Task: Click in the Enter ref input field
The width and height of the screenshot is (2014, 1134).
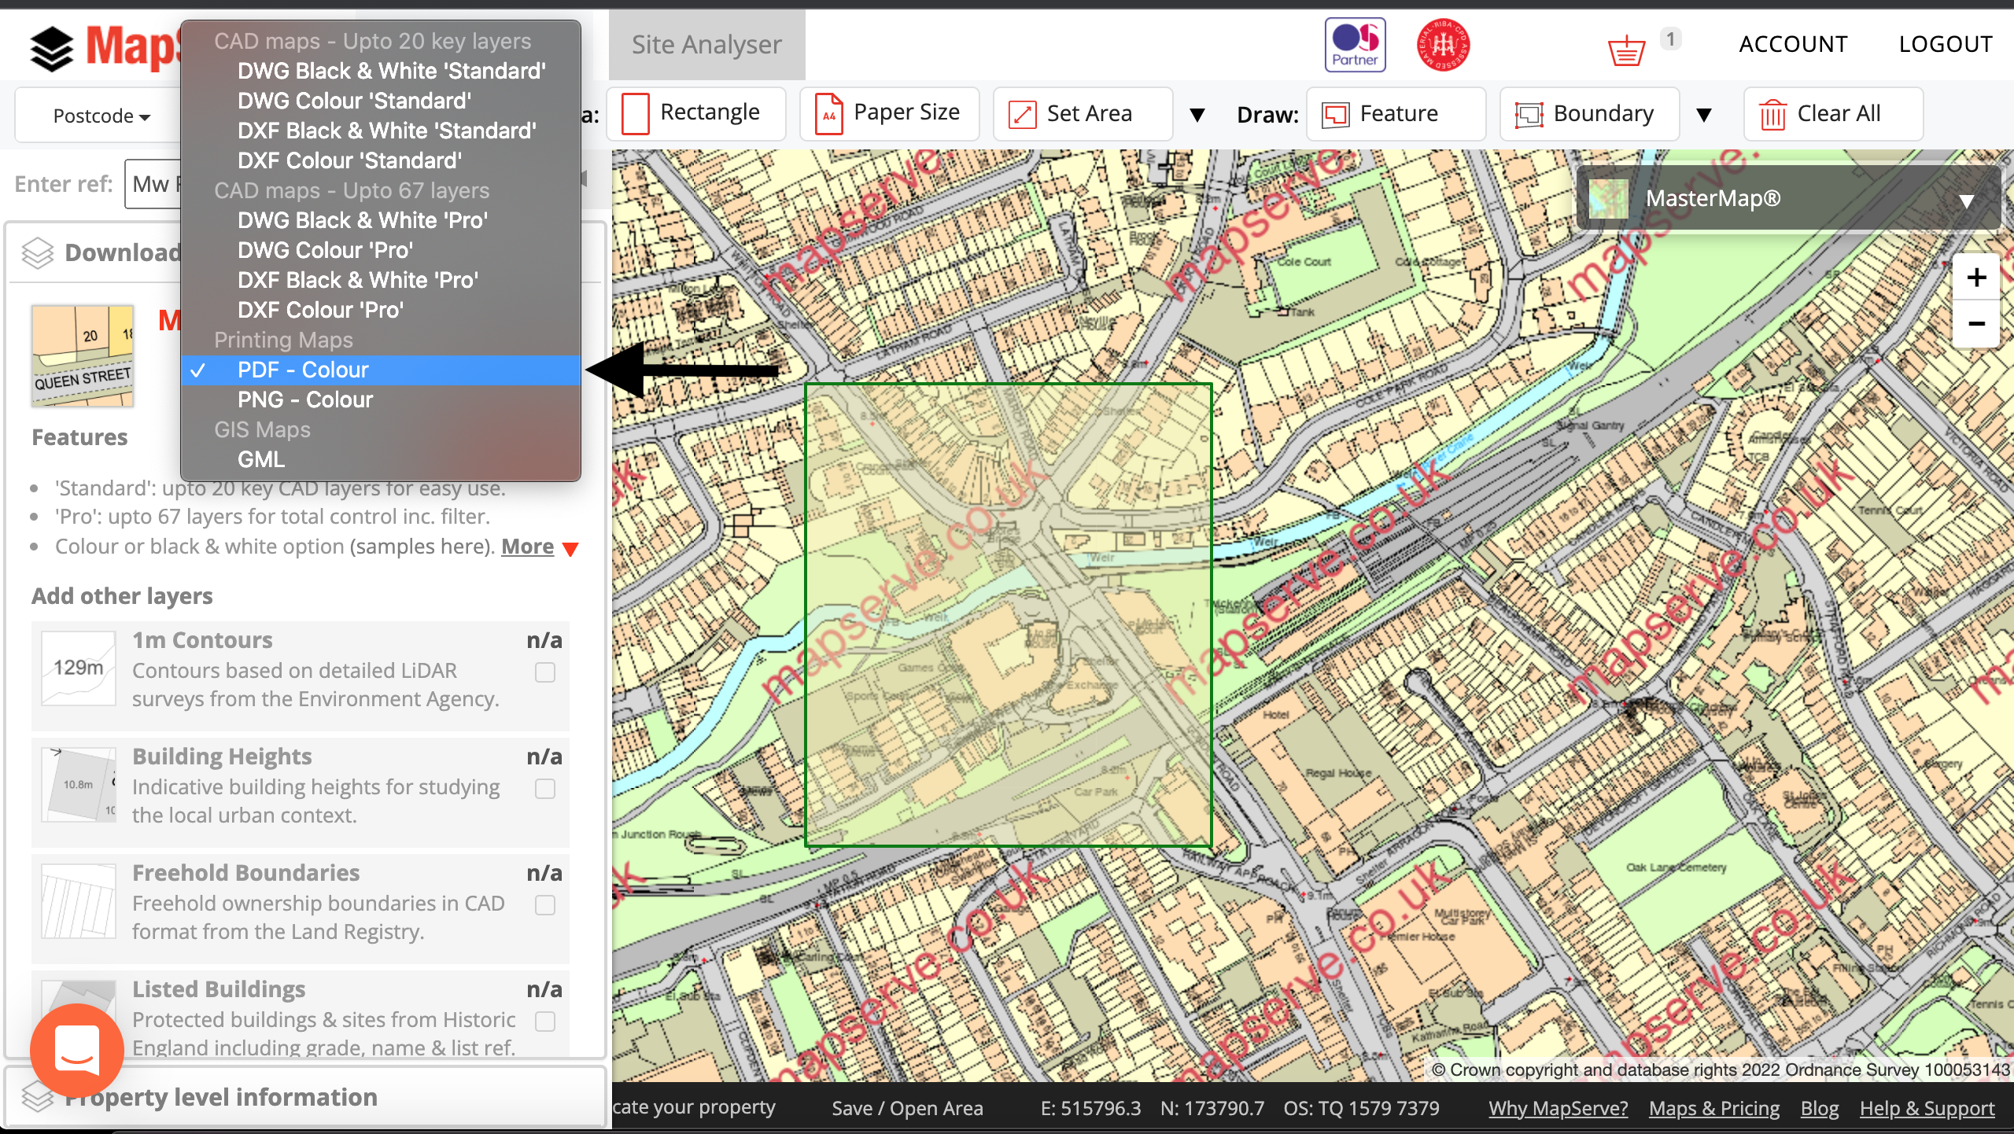Action: pos(153,184)
